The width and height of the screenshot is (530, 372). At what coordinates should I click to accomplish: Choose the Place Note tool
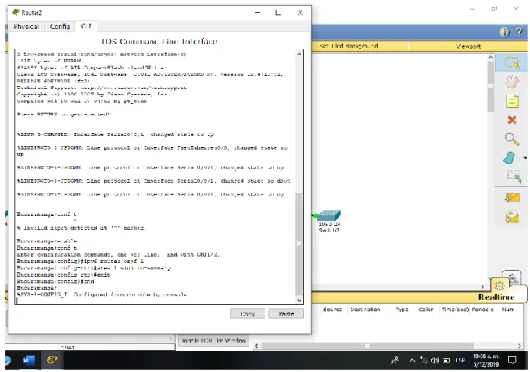pos(512,101)
